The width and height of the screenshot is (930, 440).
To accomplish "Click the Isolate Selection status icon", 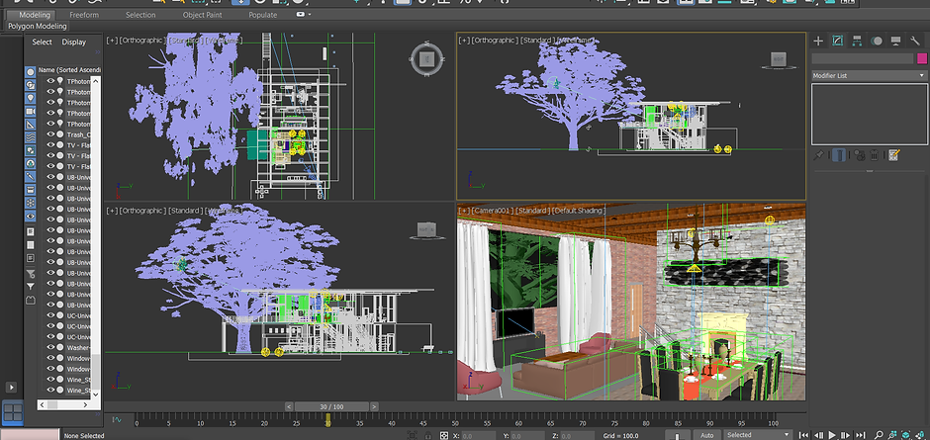I will point(413,435).
